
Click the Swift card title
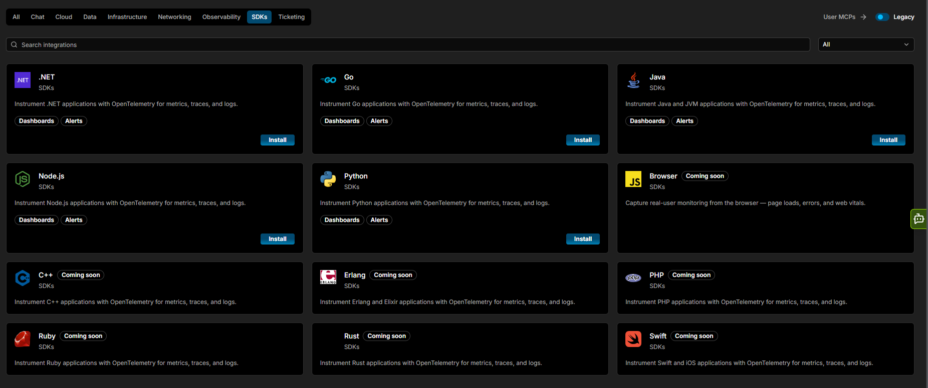pos(658,336)
